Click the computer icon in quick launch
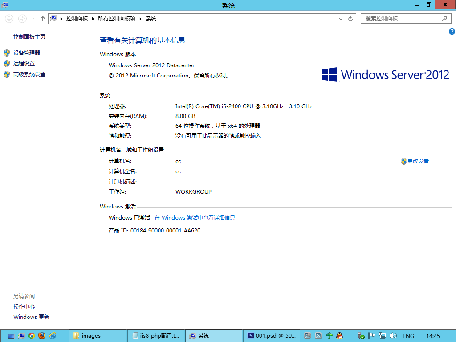The height and width of the screenshot is (342, 456). (21, 336)
